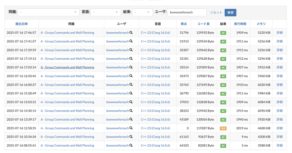Open bowwowforeach user link in 17:29:59 row
This screenshot has width=292, height=153.
point(118,50)
